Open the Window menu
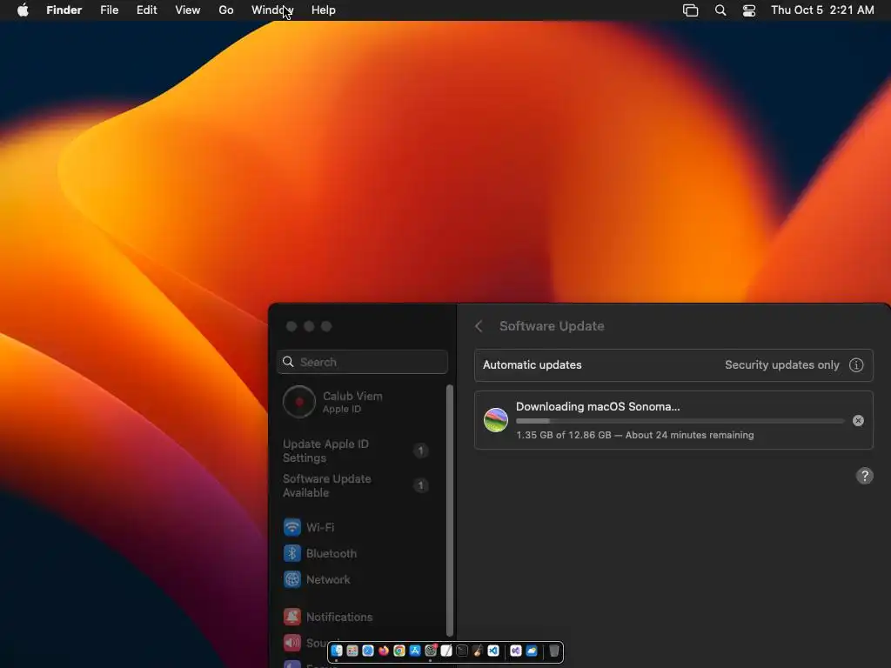This screenshot has width=891, height=668. click(272, 10)
